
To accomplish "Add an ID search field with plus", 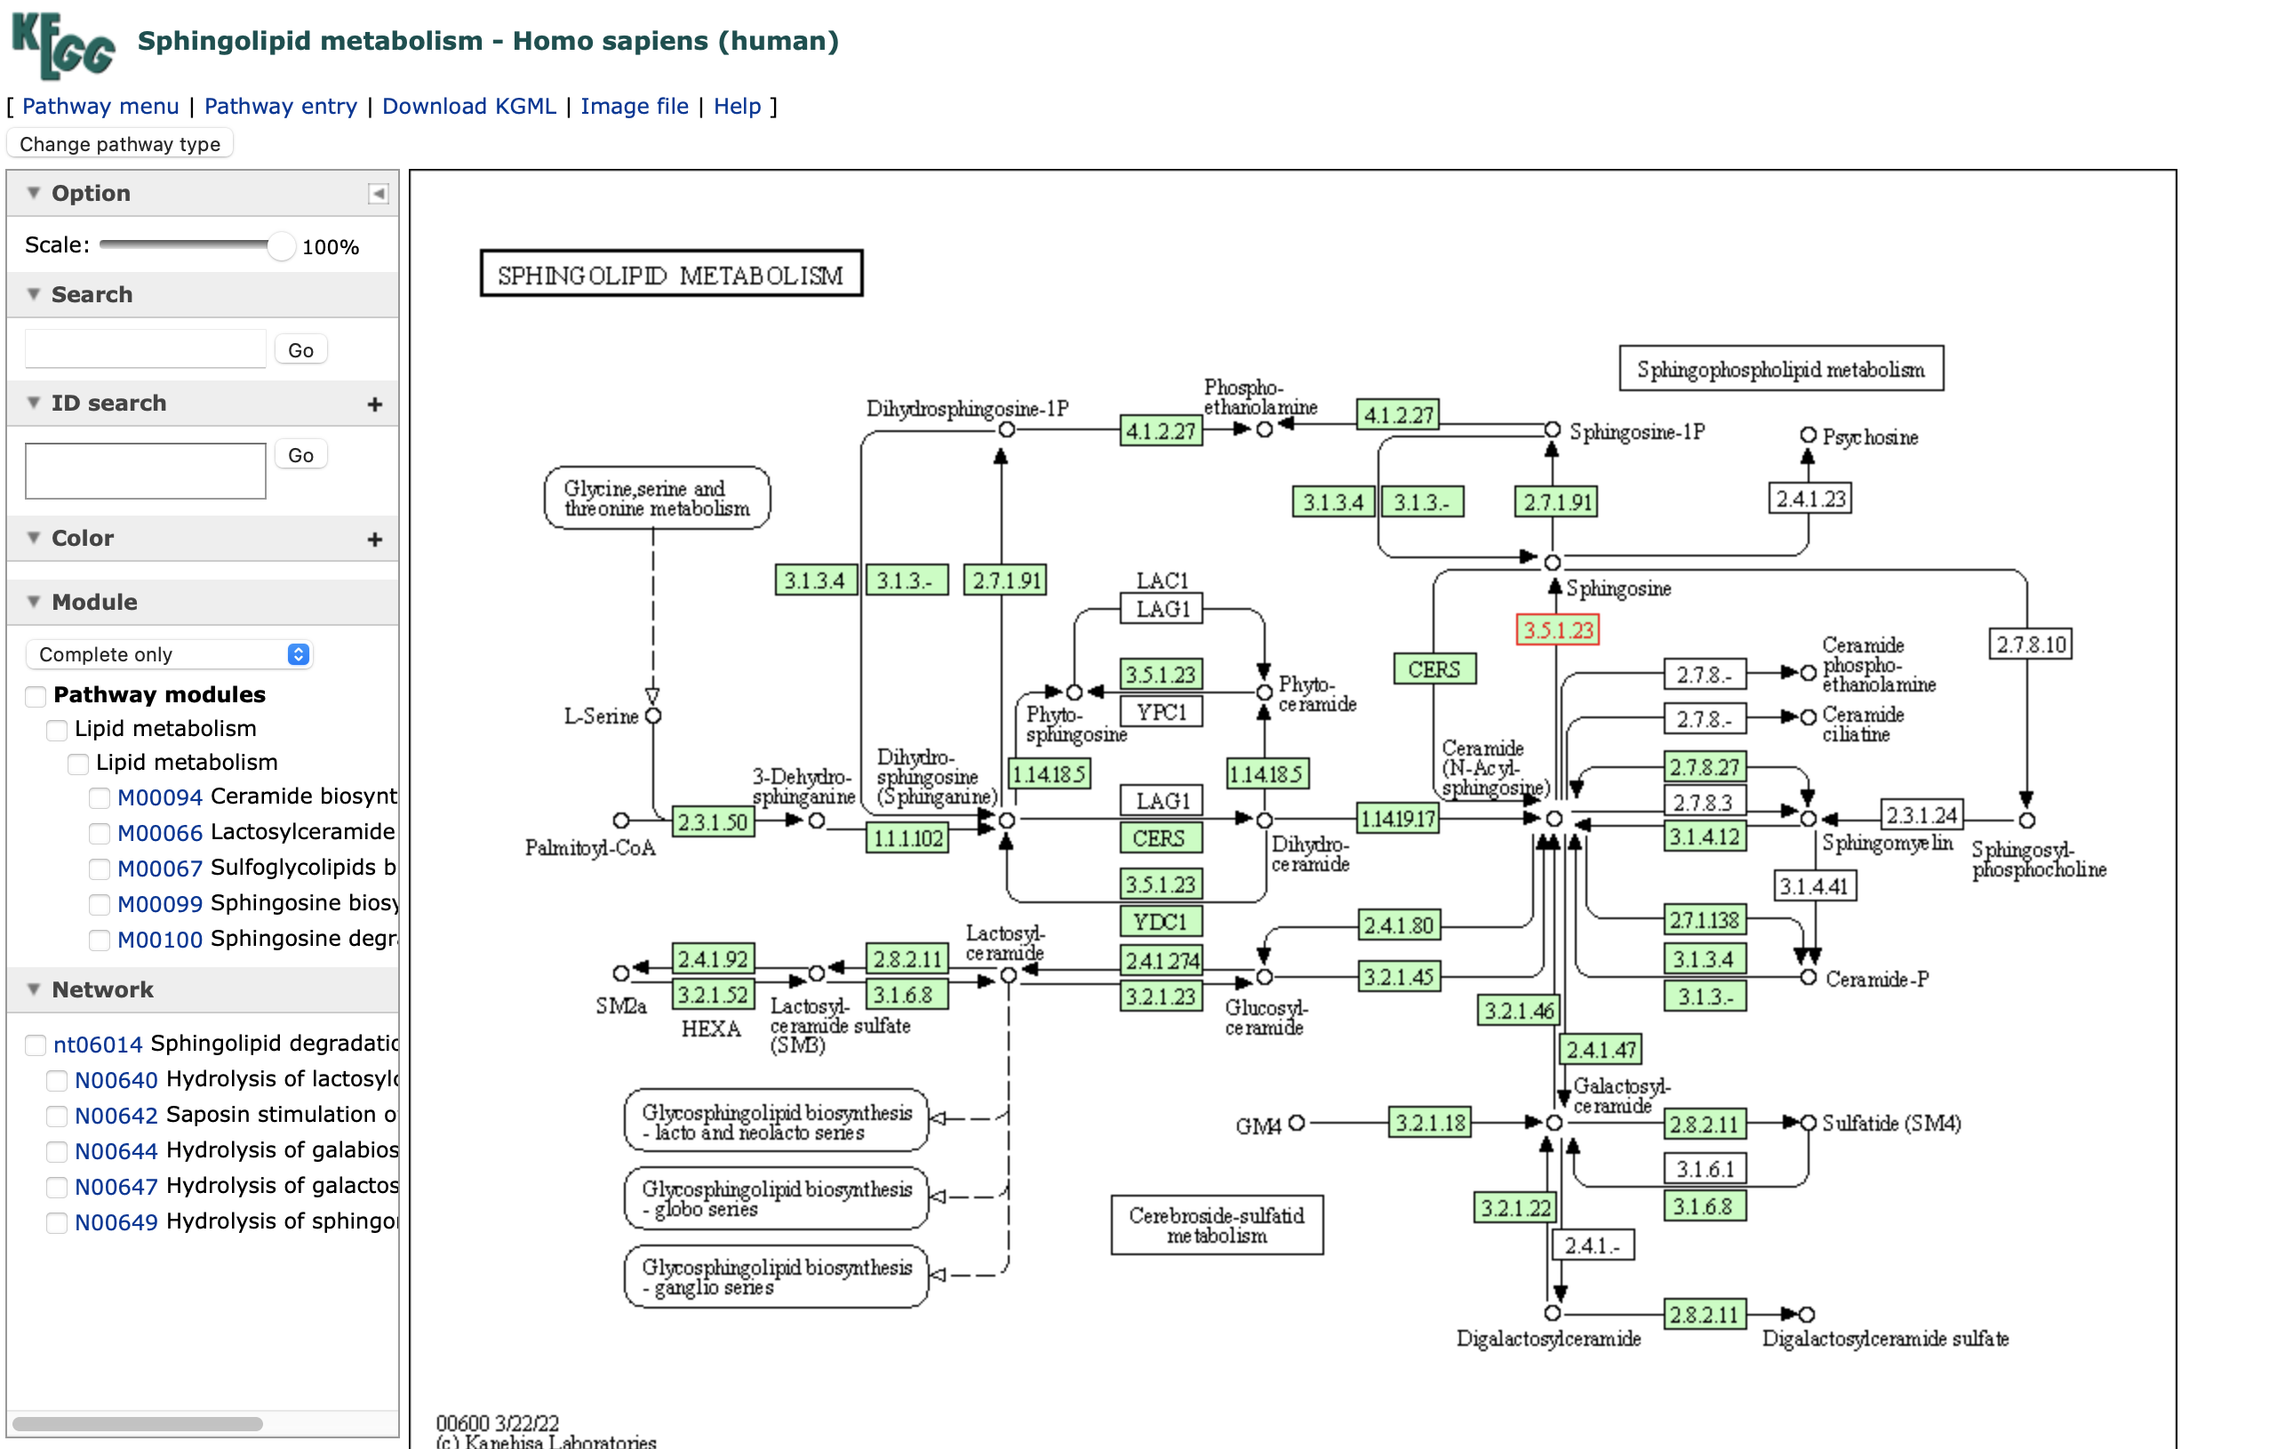I will coord(375,404).
